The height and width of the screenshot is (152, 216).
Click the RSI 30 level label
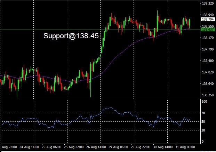(203, 130)
